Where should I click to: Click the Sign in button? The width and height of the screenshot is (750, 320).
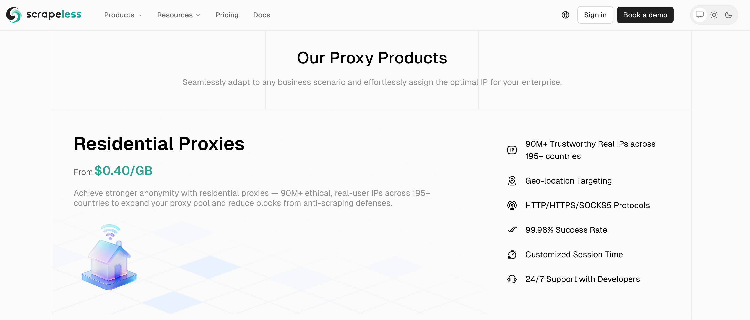595,15
